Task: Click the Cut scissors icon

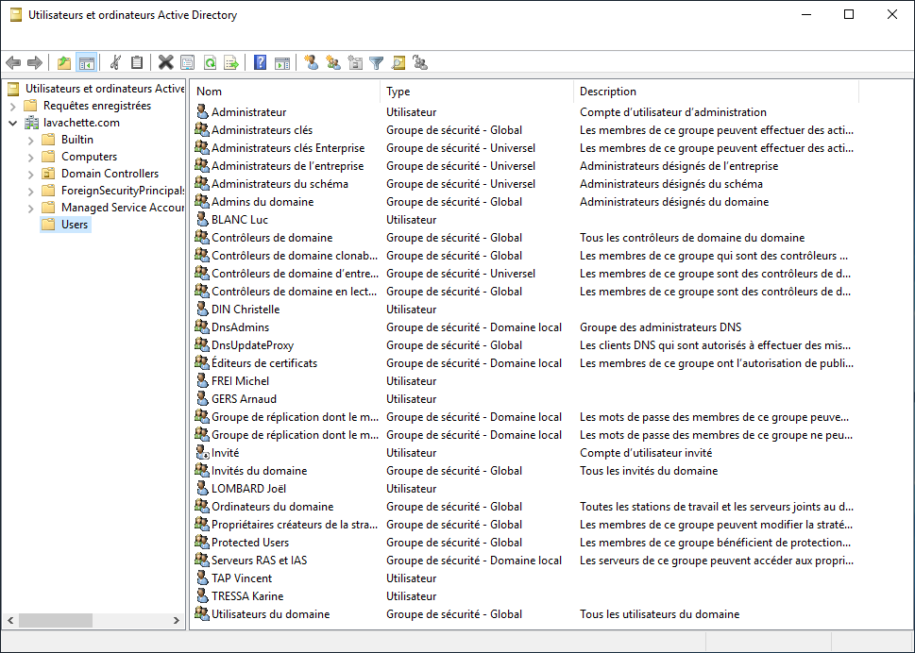Action: click(x=115, y=62)
